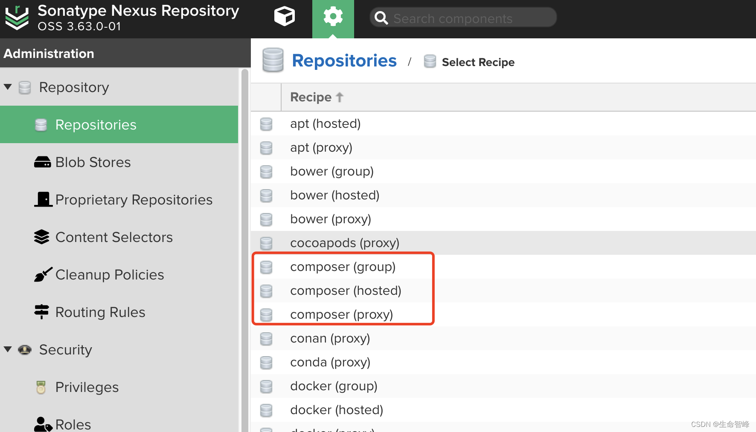Click the Select Recipe breadcrumb database icon
The height and width of the screenshot is (432, 756).
[430, 61]
